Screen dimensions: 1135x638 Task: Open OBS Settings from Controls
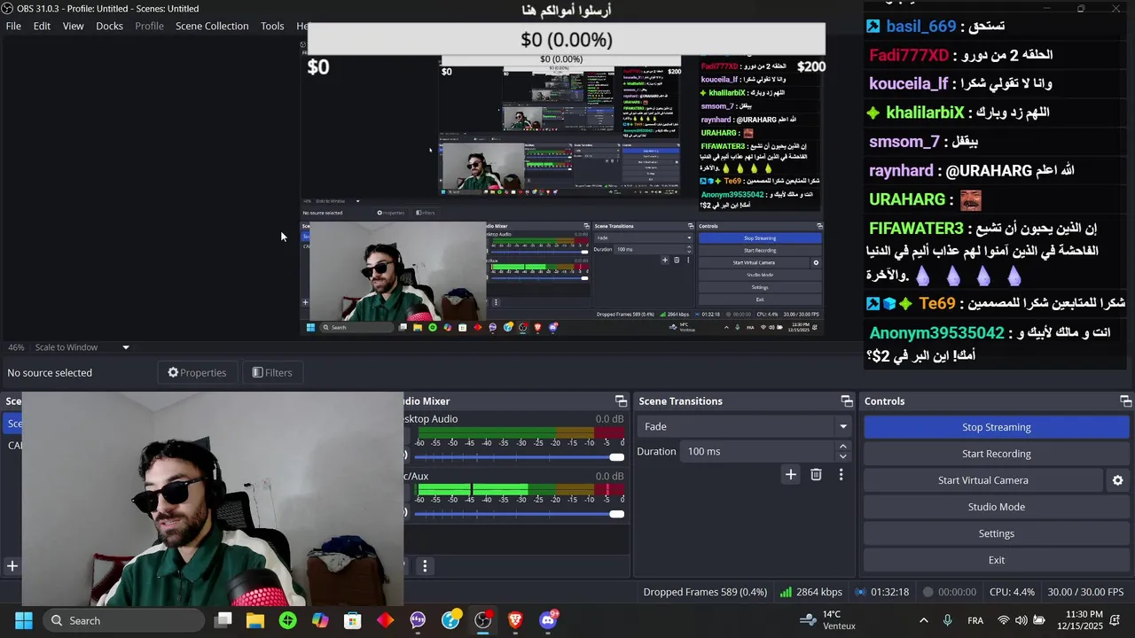point(996,533)
